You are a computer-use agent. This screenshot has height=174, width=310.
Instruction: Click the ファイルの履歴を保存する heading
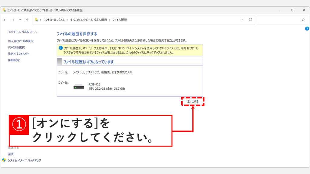click(x=77, y=34)
